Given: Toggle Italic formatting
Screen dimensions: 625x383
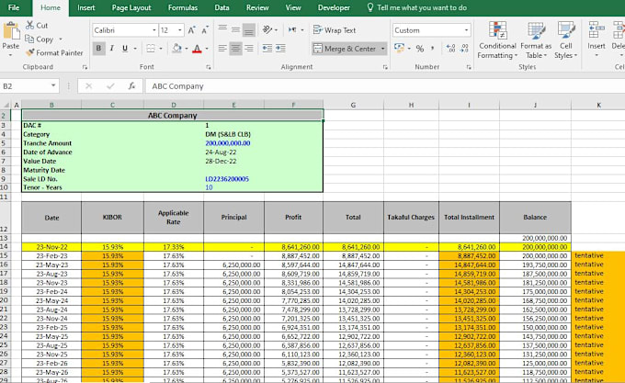Looking at the screenshot, I should (111, 49).
